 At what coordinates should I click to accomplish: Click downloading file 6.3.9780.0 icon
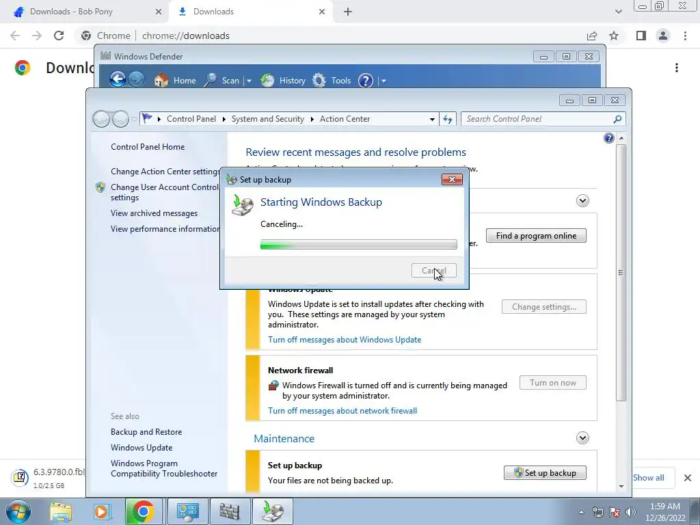pos(20,477)
